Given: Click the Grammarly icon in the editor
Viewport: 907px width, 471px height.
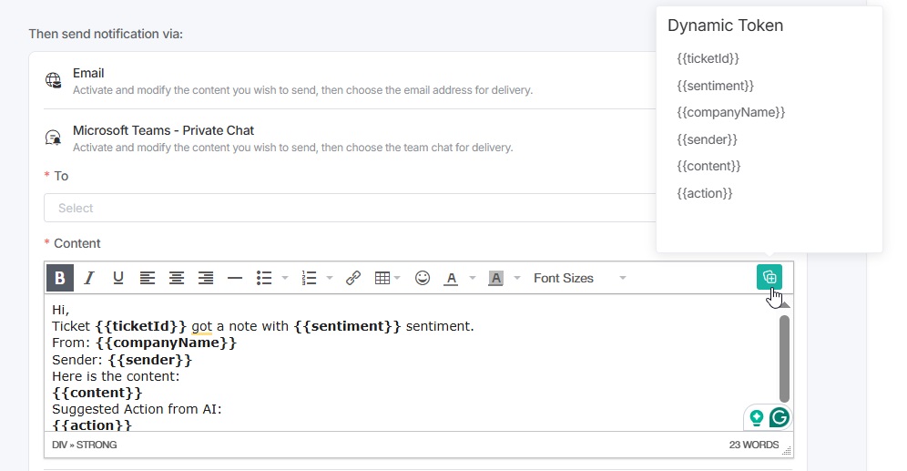Looking at the screenshot, I should pos(780,417).
